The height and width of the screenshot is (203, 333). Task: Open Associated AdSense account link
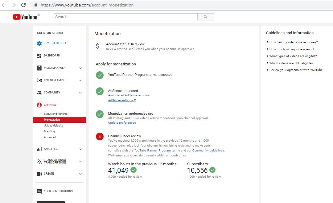tap(129, 95)
